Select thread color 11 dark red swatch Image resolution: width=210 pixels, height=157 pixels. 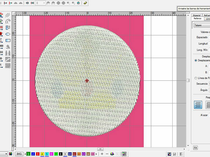point(74,154)
